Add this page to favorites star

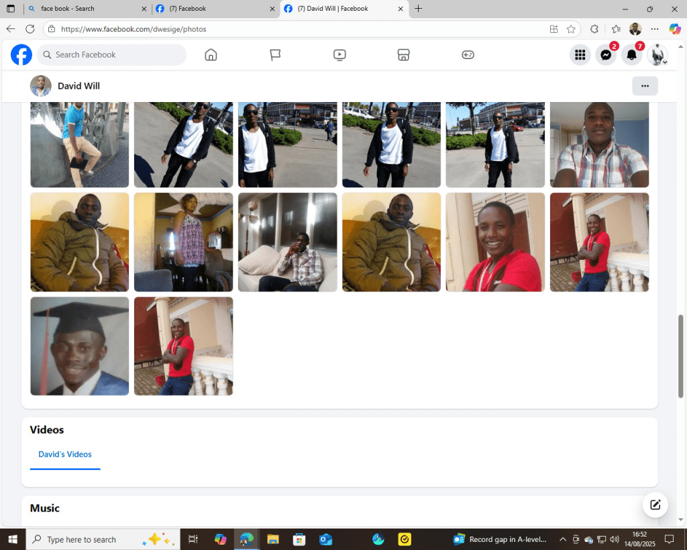click(571, 29)
